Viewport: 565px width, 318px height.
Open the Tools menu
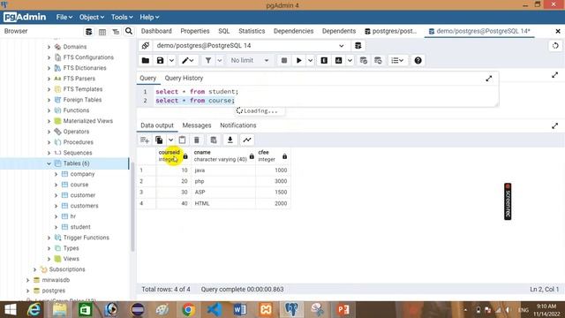click(122, 18)
